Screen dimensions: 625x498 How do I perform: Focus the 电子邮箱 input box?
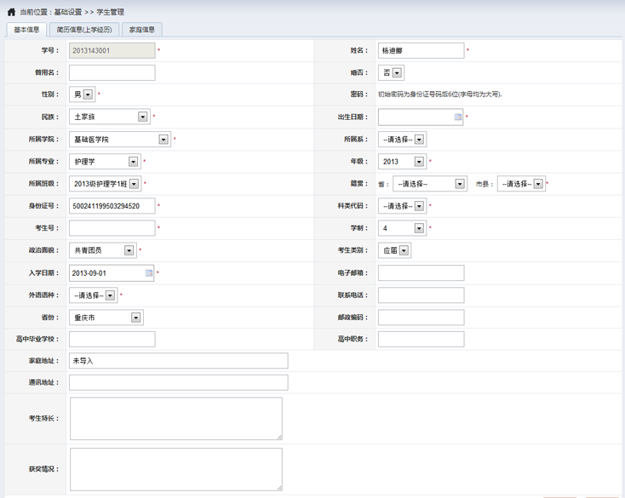(x=421, y=273)
